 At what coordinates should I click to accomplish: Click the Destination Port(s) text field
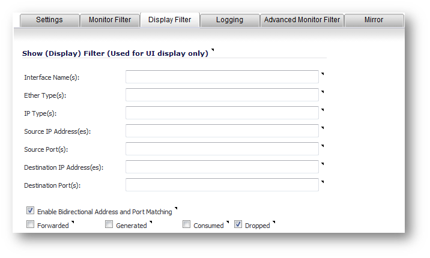(222, 185)
